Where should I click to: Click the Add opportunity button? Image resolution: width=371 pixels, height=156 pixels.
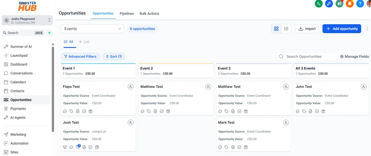point(342,29)
